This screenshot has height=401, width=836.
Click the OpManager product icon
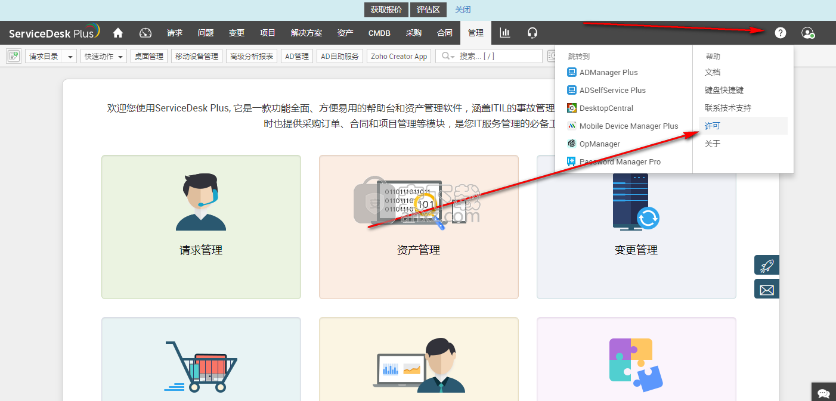pos(572,144)
